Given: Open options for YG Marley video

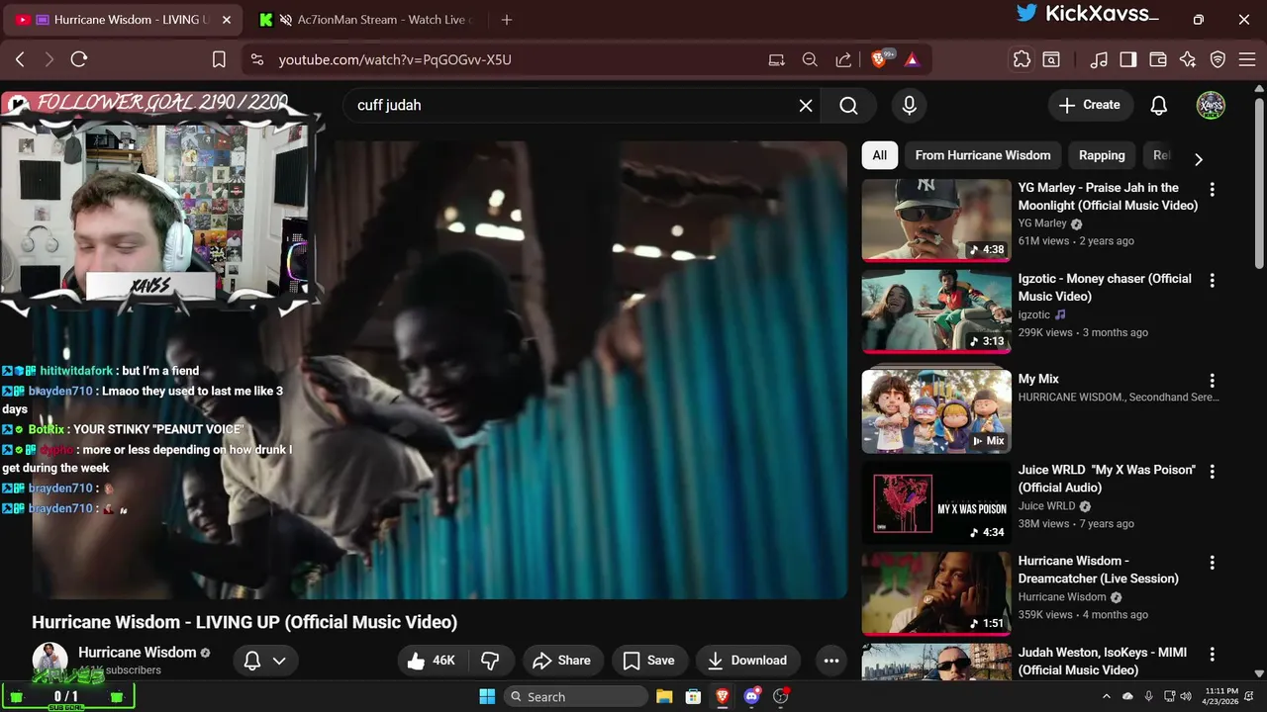Looking at the screenshot, I should (x=1212, y=189).
